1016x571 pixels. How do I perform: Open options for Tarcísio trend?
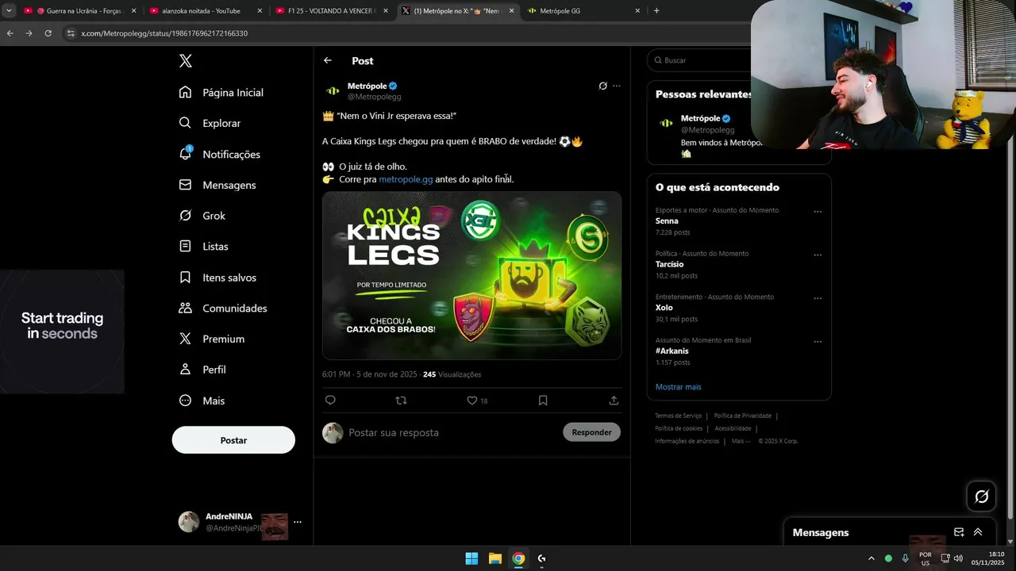pos(818,255)
